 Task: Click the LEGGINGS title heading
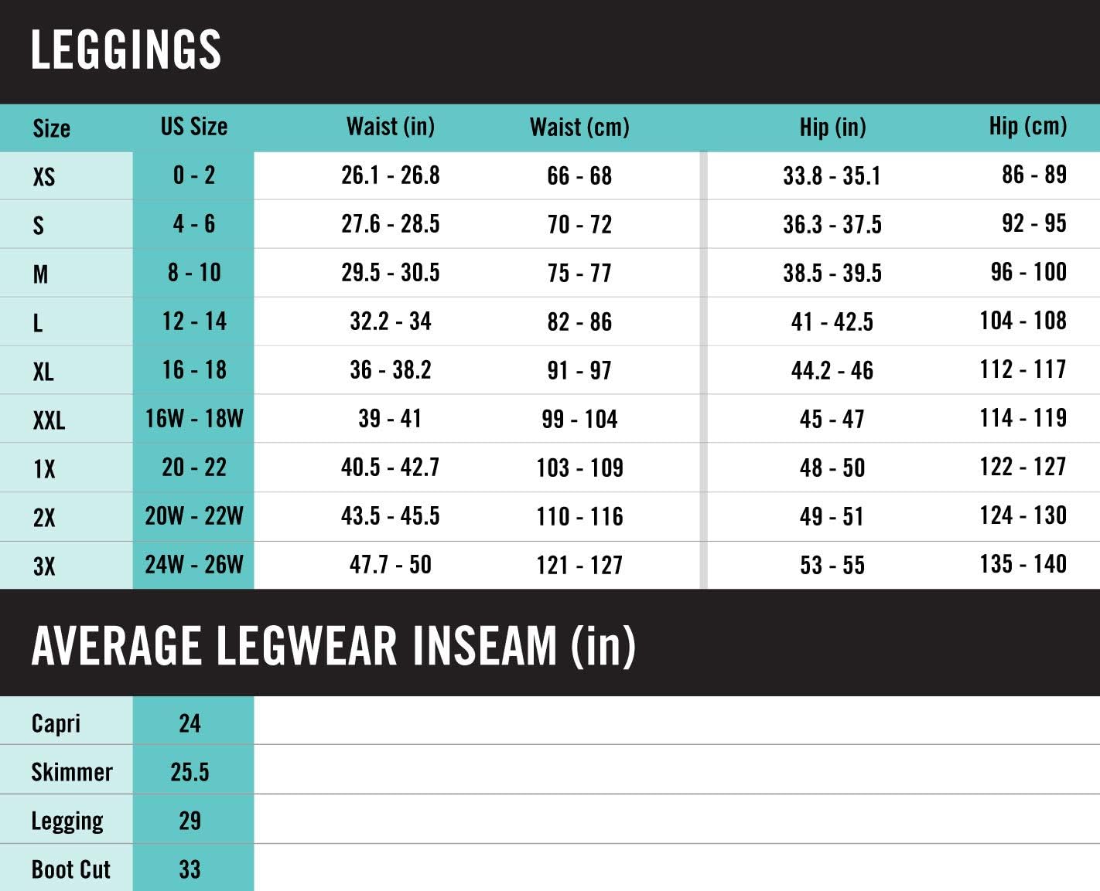pos(126,49)
